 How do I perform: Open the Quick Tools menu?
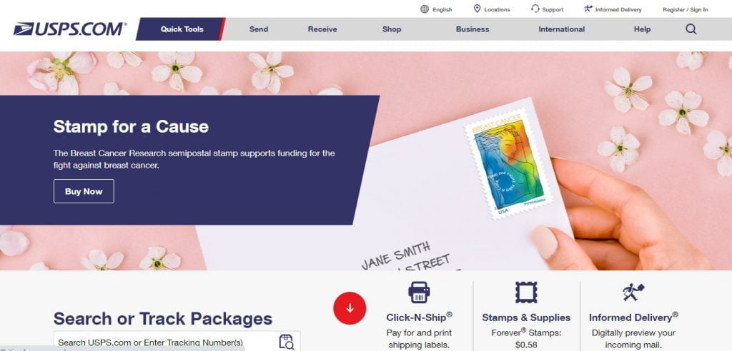[x=182, y=29]
